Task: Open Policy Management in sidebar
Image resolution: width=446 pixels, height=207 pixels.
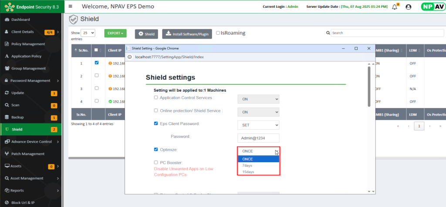Action: tap(28, 44)
